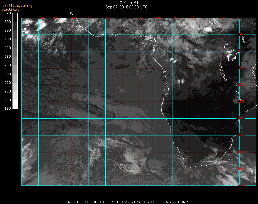Click the 300 scale value
The height and width of the screenshot is (204, 258).
click(8, 22)
